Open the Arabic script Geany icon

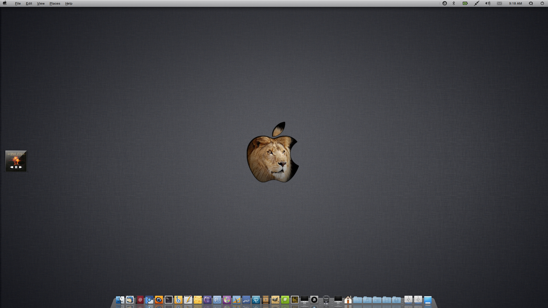click(x=246, y=300)
